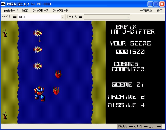
Task: Open the ドライブ2 disk dropdown
Action: click(107, 17)
